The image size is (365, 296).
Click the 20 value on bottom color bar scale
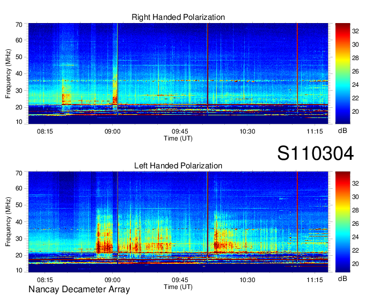pyautogui.click(x=355, y=264)
